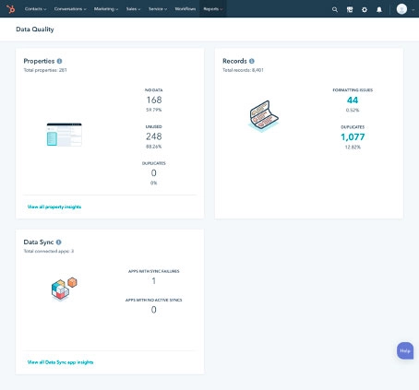Viewport: 419px width, 390px height.
Task: Click the UNUSED label in Properties
Action: pyautogui.click(x=154, y=126)
